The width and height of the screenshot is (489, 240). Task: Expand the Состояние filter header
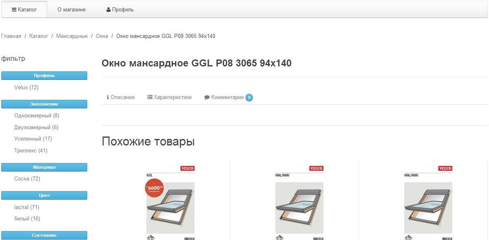(44, 236)
